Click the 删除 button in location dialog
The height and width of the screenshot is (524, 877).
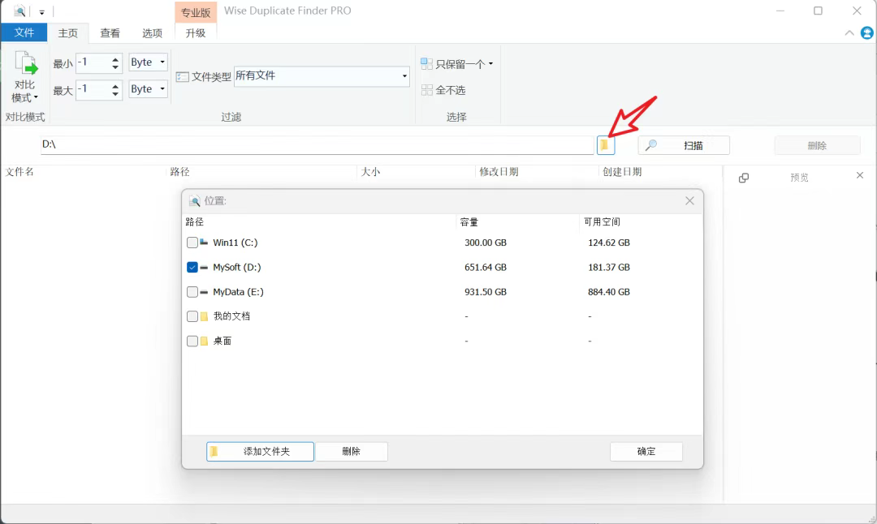click(352, 451)
